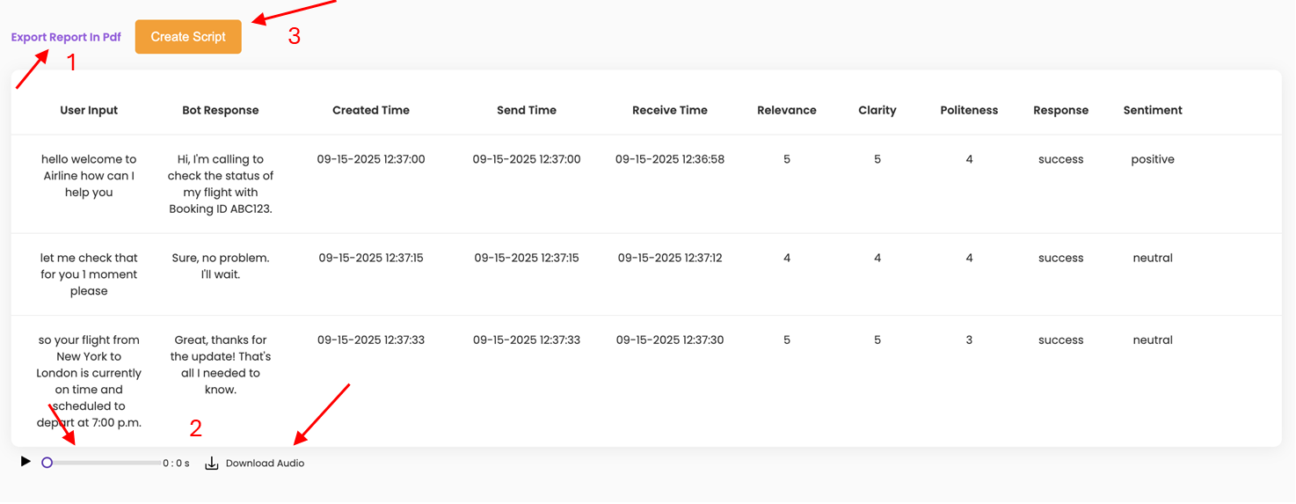Click the Download Audio text label
This screenshot has height=504, width=1296.
point(265,464)
